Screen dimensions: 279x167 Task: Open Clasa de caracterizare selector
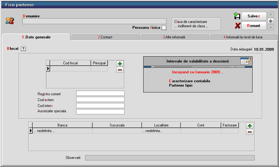coord(196,24)
